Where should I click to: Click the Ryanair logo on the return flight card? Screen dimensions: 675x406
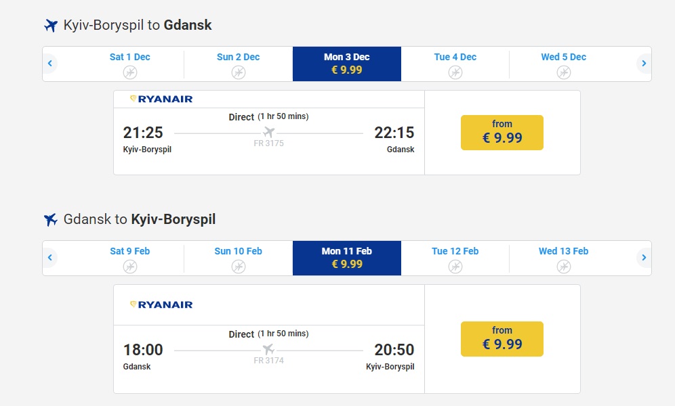161,304
